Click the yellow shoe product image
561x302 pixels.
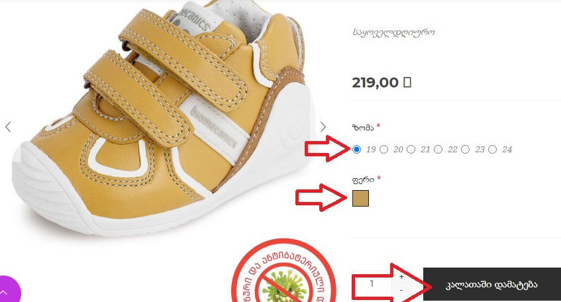pyautogui.click(x=161, y=118)
